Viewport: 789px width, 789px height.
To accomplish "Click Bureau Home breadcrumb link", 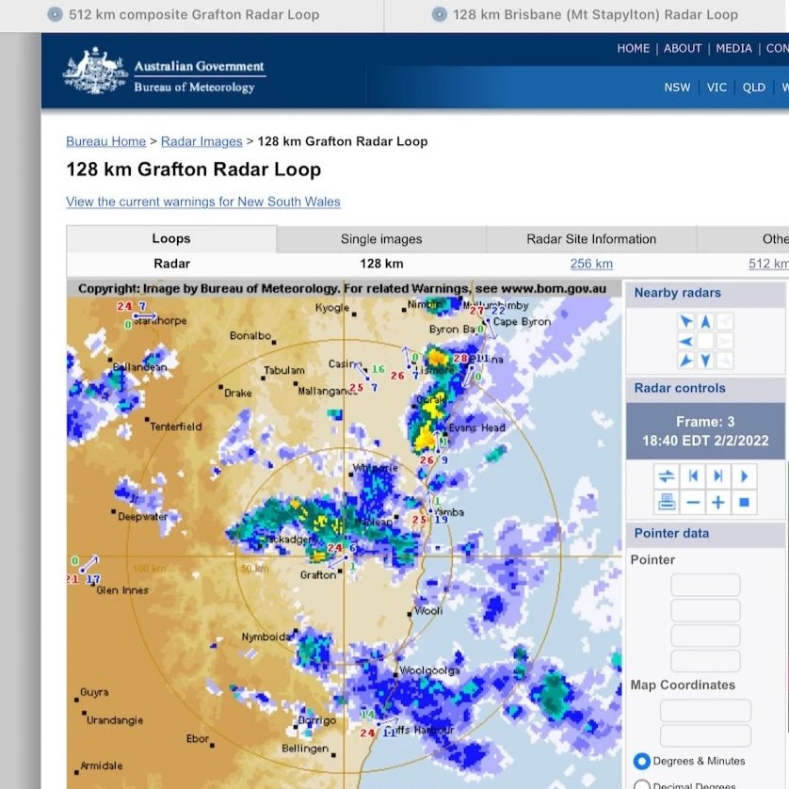I will point(105,141).
